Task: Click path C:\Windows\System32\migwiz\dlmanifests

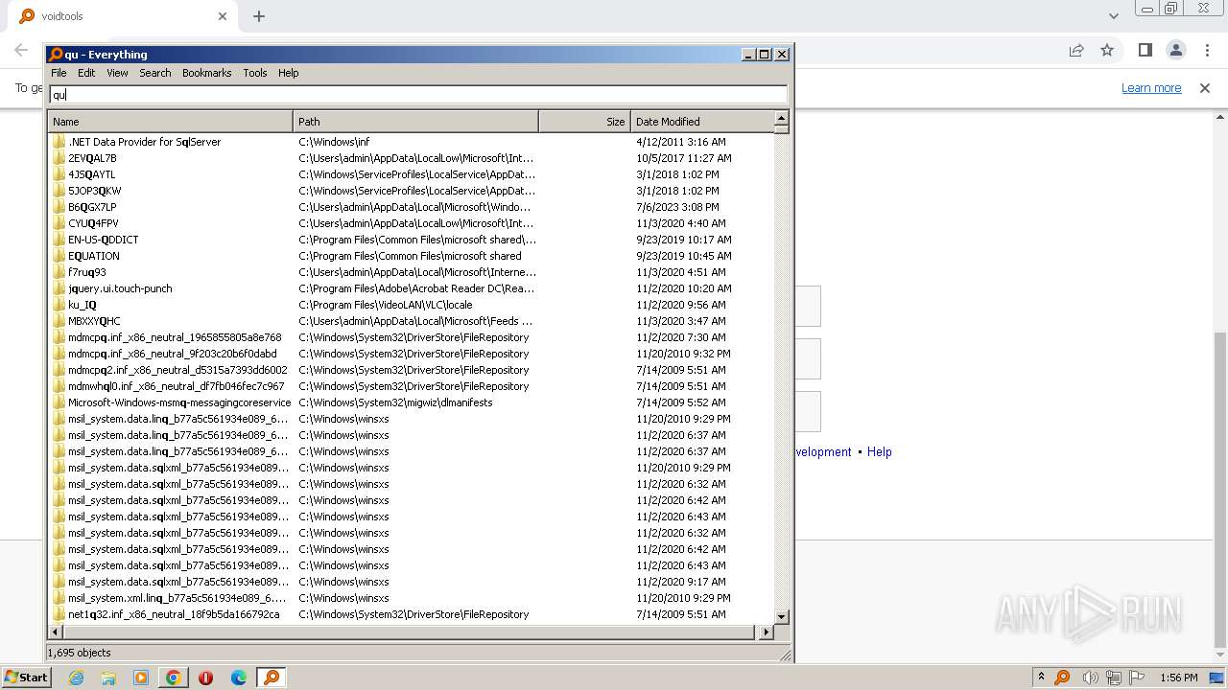Action: [395, 402]
